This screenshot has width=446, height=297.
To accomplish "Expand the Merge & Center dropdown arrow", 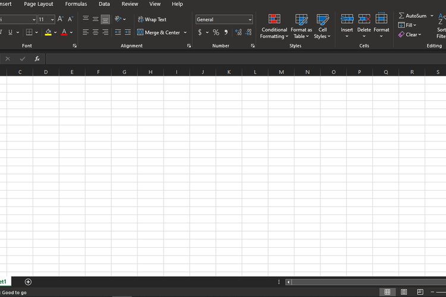I will click(x=185, y=32).
